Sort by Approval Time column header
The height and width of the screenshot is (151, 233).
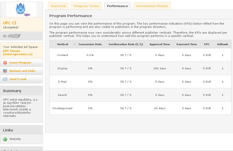click(x=160, y=44)
